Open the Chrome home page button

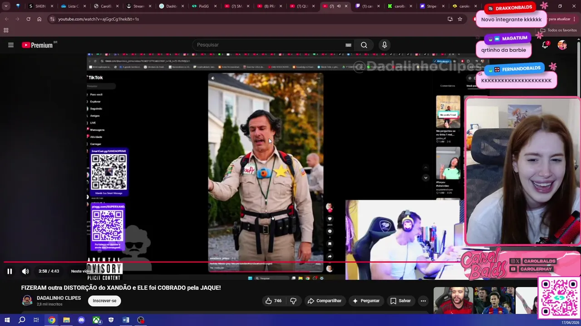click(39, 19)
